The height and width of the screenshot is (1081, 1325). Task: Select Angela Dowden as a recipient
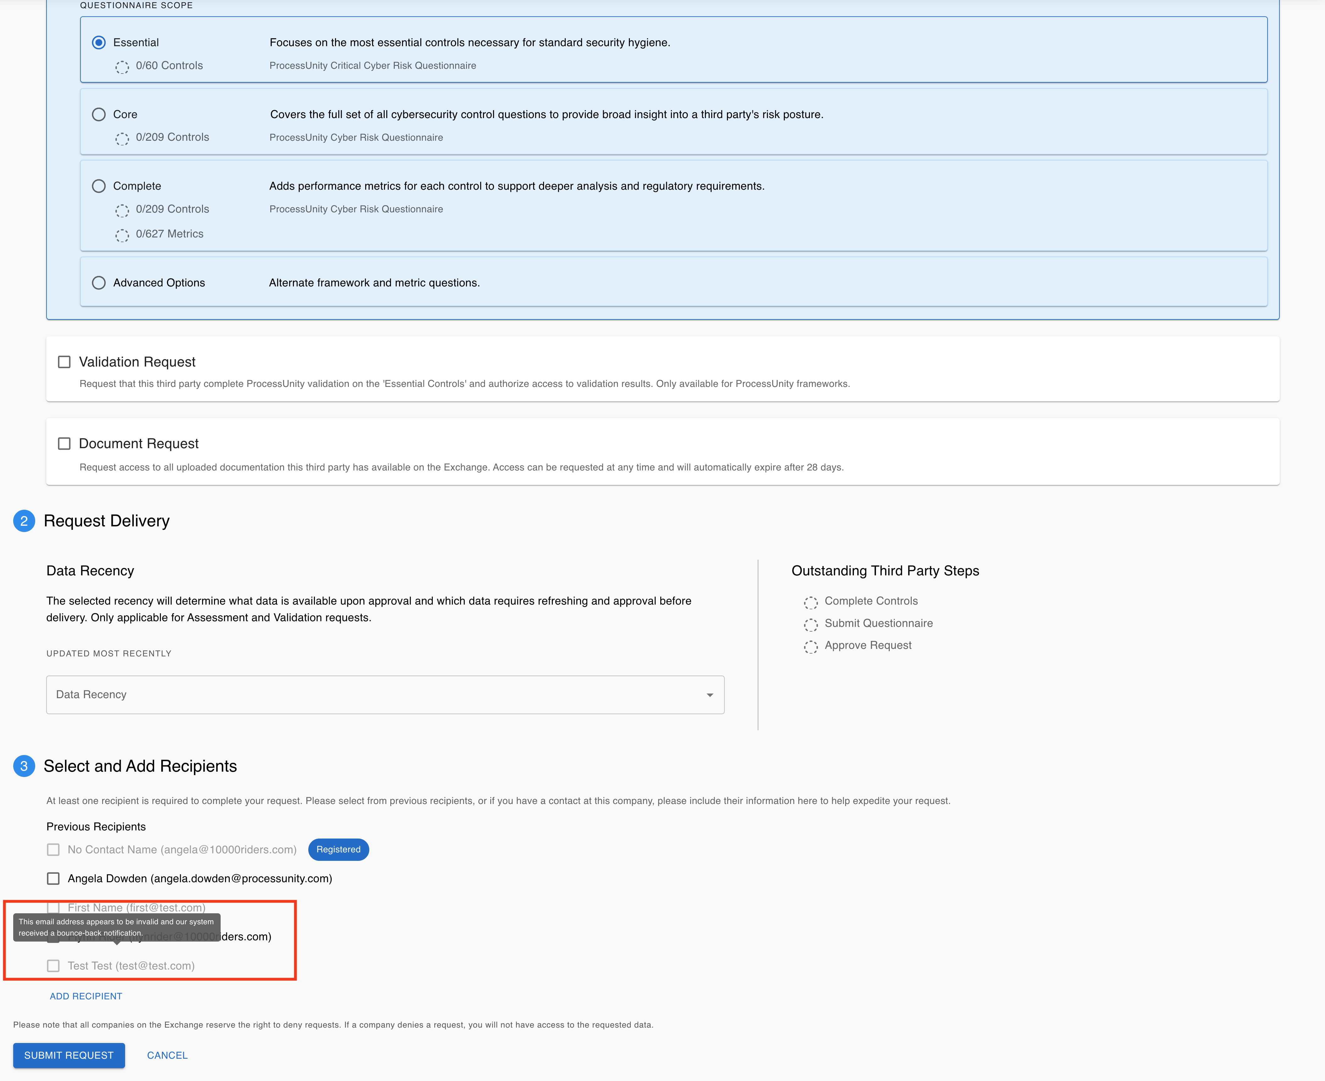[54, 879]
